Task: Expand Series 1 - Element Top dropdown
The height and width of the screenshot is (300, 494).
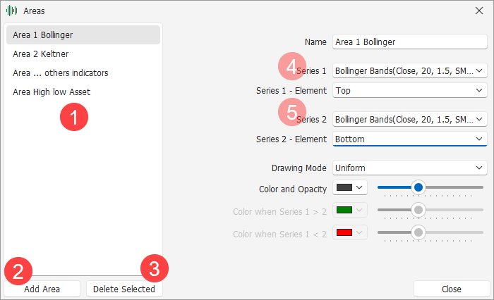Action: click(410, 90)
